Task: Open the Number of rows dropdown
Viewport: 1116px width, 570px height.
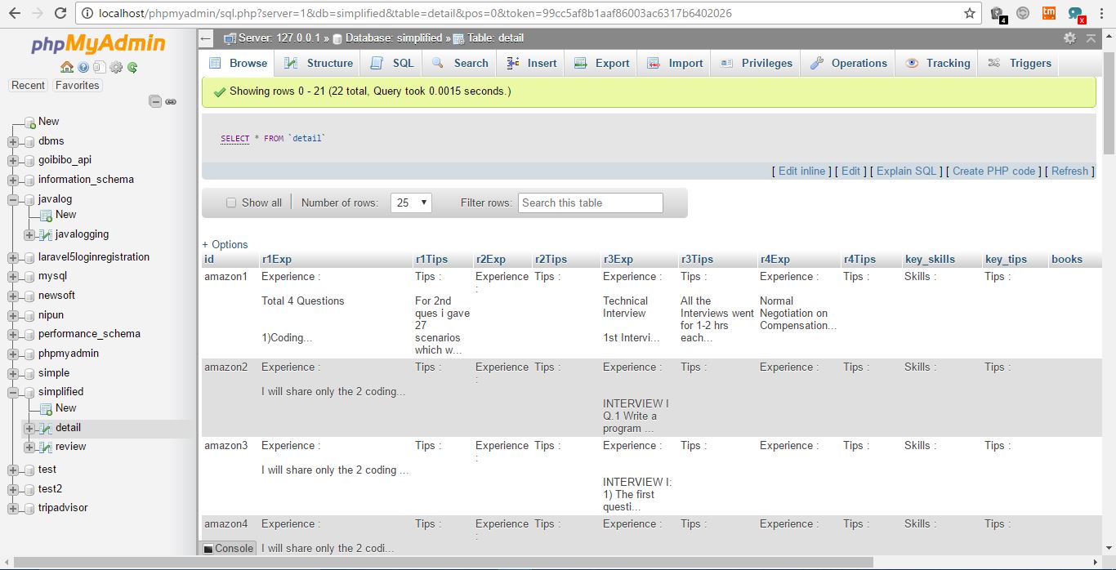Action: [412, 203]
